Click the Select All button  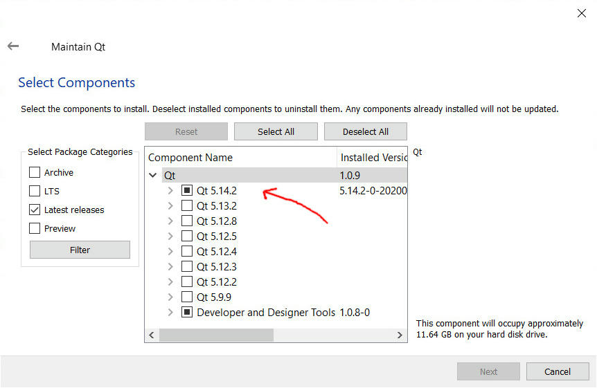point(276,131)
